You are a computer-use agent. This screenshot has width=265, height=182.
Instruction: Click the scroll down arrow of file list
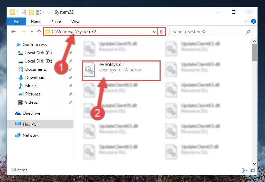point(254,164)
